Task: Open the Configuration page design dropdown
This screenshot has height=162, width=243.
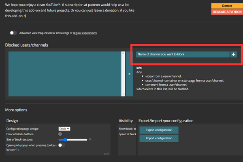Action: pos(65,128)
